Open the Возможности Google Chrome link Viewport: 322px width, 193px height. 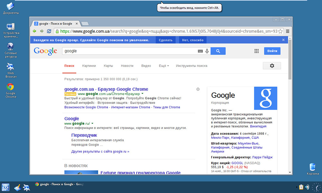pos(86,107)
